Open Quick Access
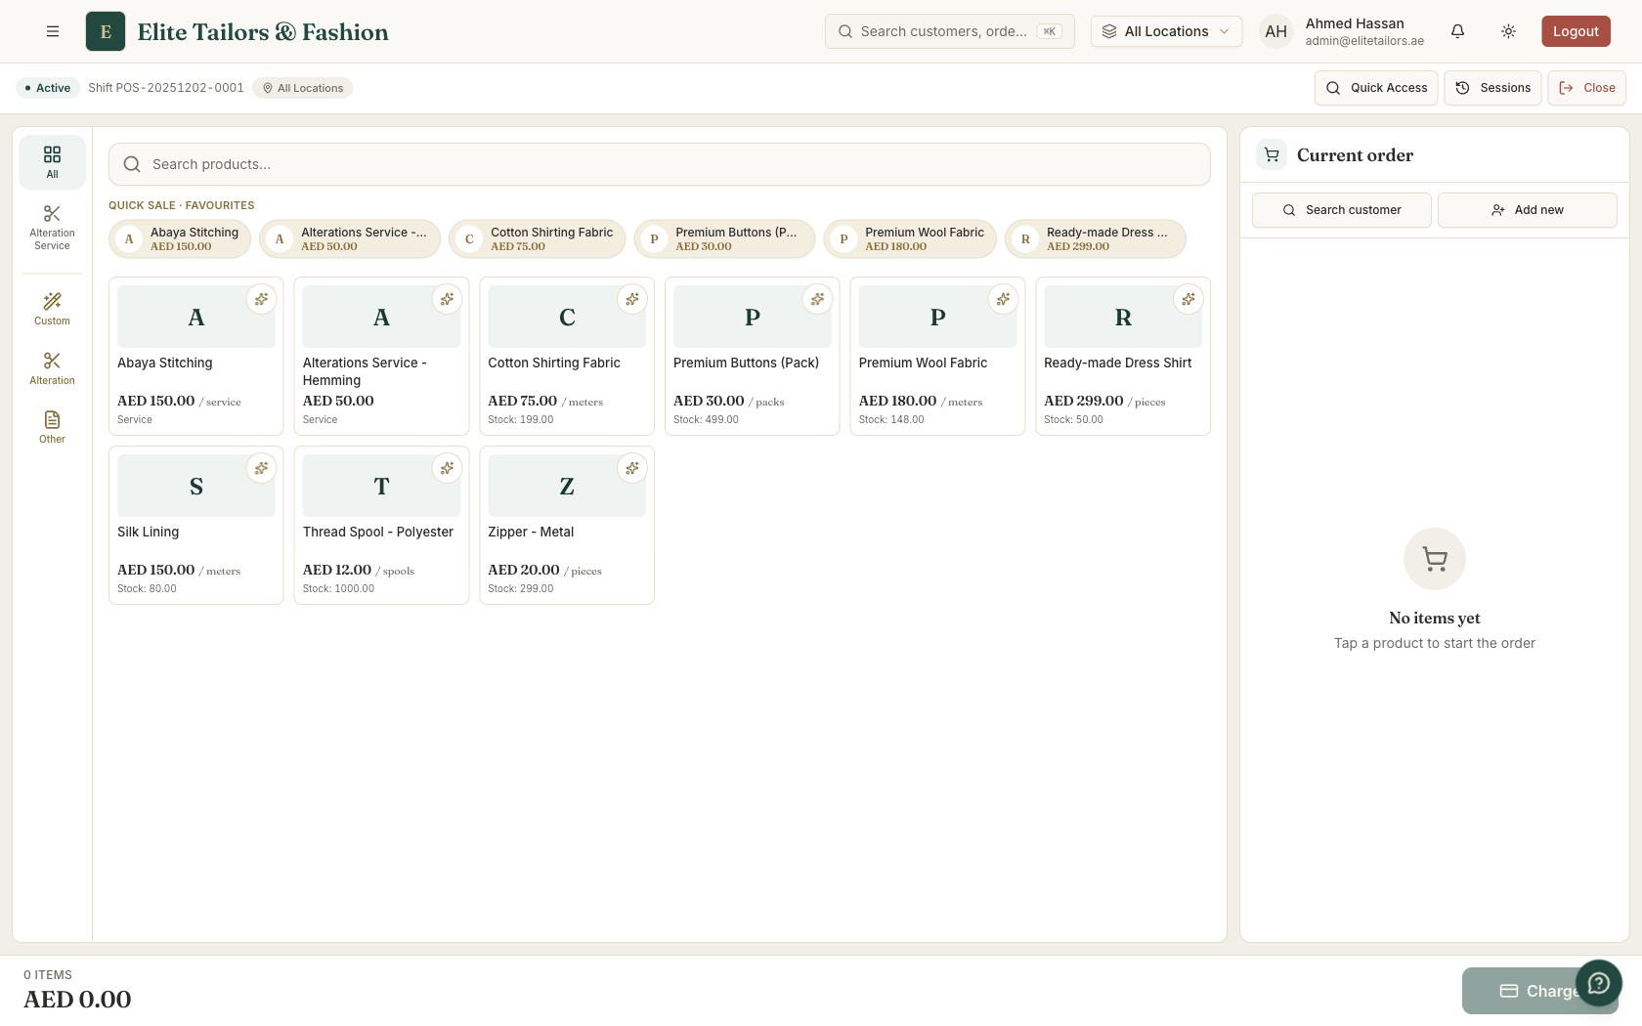The width and height of the screenshot is (1642, 1026). coord(1376,88)
